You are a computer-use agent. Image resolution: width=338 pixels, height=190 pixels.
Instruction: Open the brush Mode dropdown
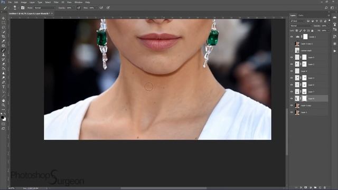(x=44, y=8)
